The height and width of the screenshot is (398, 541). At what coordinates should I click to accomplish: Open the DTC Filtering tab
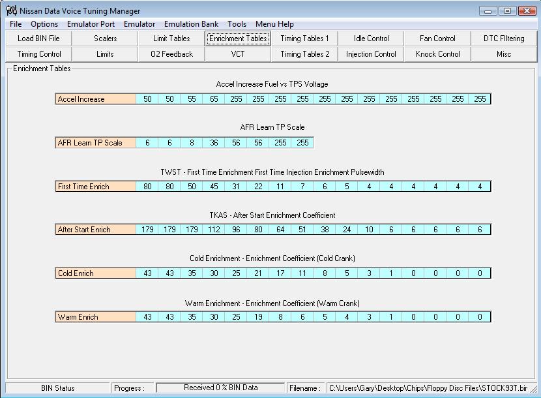pos(504,38)
